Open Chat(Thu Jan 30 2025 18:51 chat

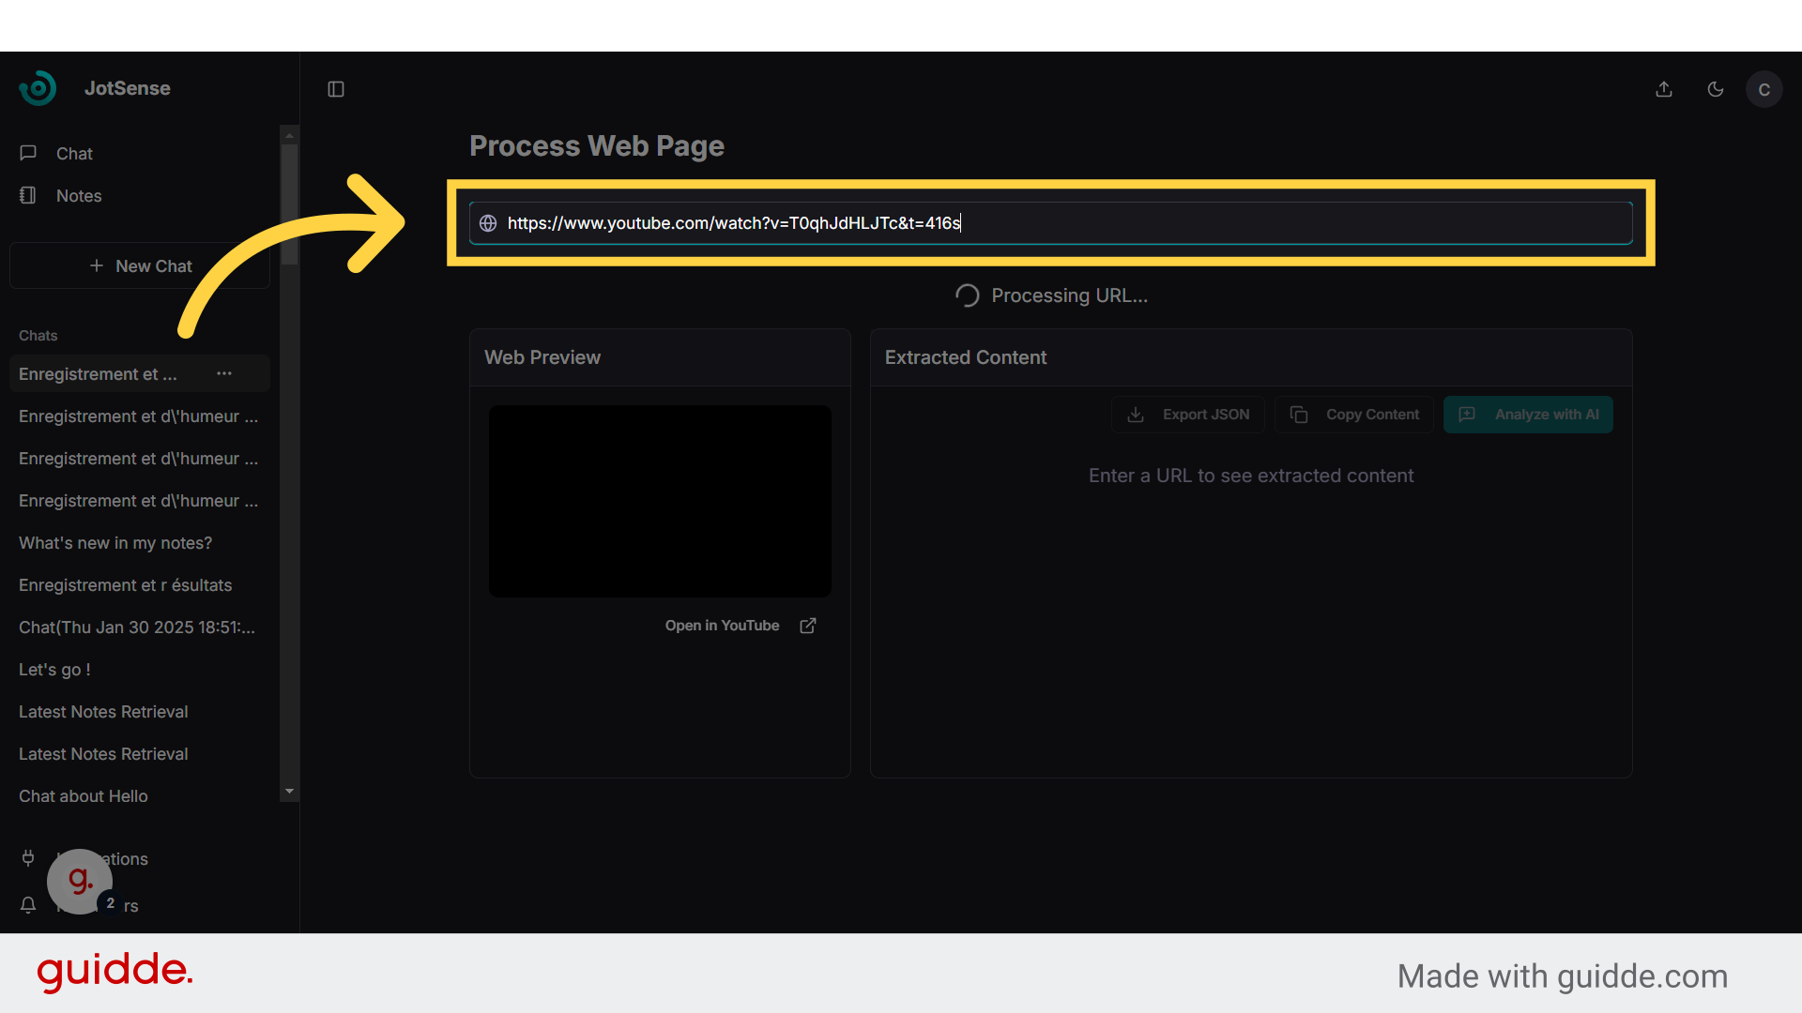point(137,627)
